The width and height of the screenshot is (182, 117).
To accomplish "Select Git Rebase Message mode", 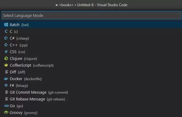I will click(x=91, y=99).
